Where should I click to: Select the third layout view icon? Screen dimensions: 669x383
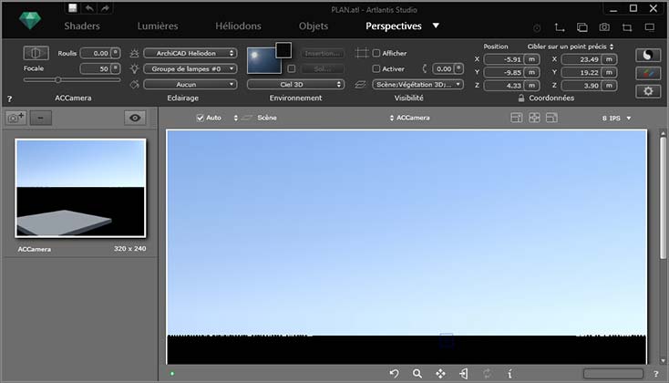pyautogui.click(x=551, y=118)
